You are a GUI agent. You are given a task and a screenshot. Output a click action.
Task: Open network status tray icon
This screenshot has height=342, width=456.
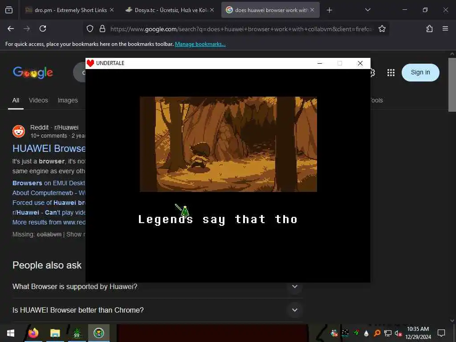click(x=388, y=333)
